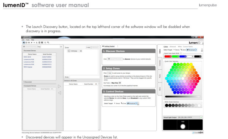
Task: Pick the white swatch in Quick Color Bank
Action: [x=190, y=56]
